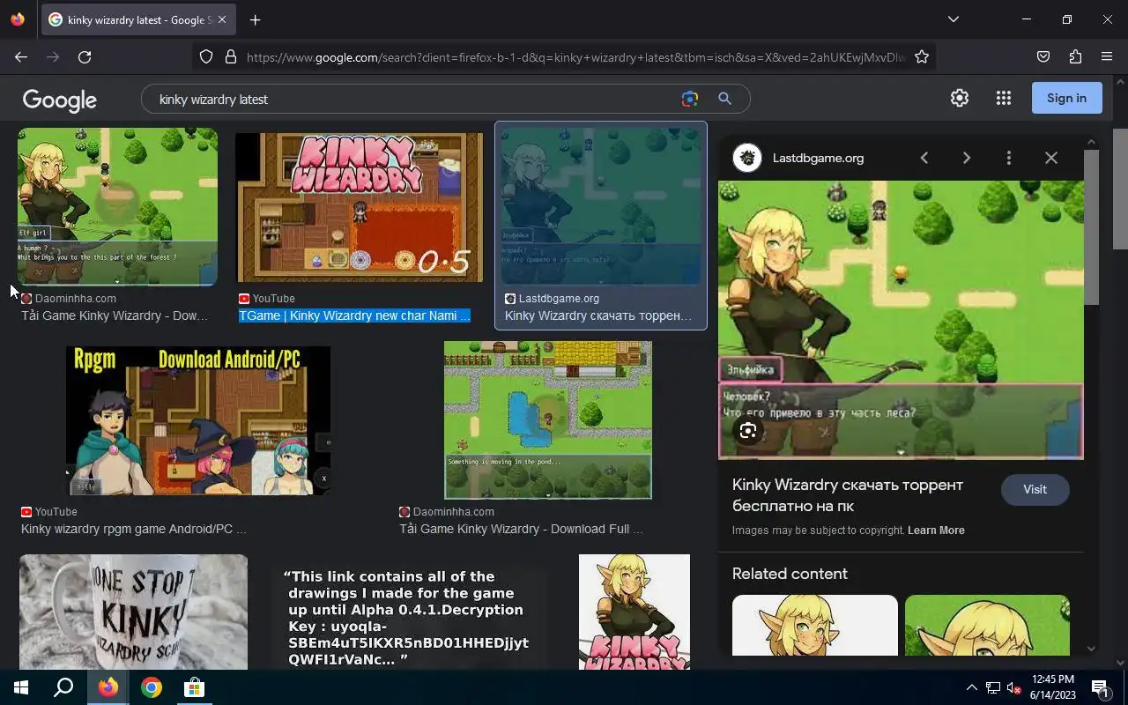Open the Windows notification center
1128x705 pixels.
[1101, 687]
